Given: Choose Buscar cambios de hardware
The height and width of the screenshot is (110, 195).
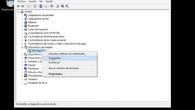Looking at the screenshot, I should (70, 68).
